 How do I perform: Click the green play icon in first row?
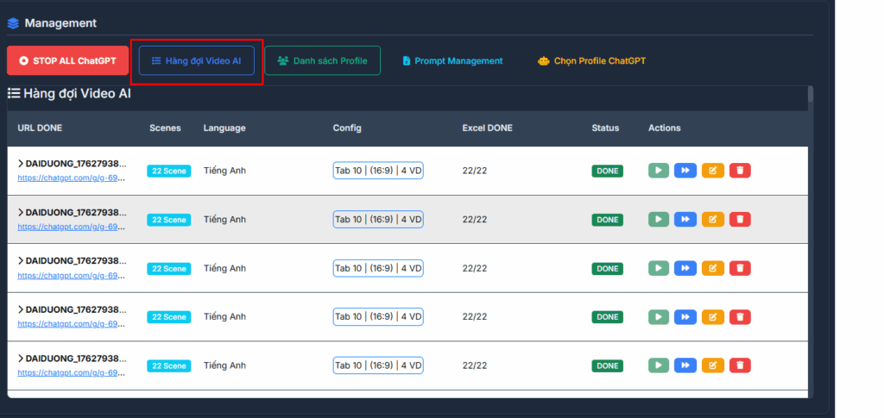pyautogui.click(x=658, y=171)
